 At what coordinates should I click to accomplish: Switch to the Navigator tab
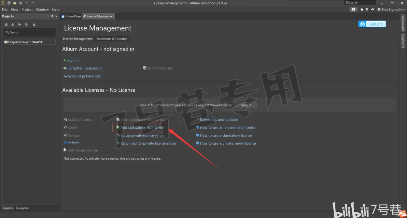tap(23, 208)
